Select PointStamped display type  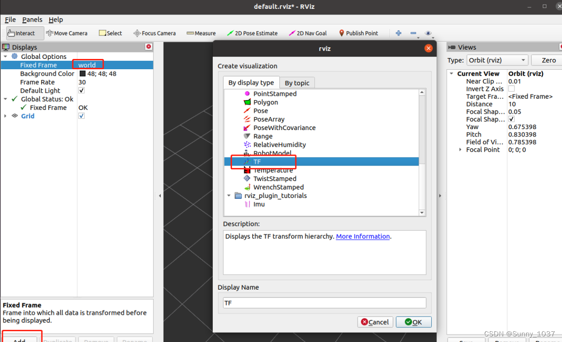coord(275,94)
